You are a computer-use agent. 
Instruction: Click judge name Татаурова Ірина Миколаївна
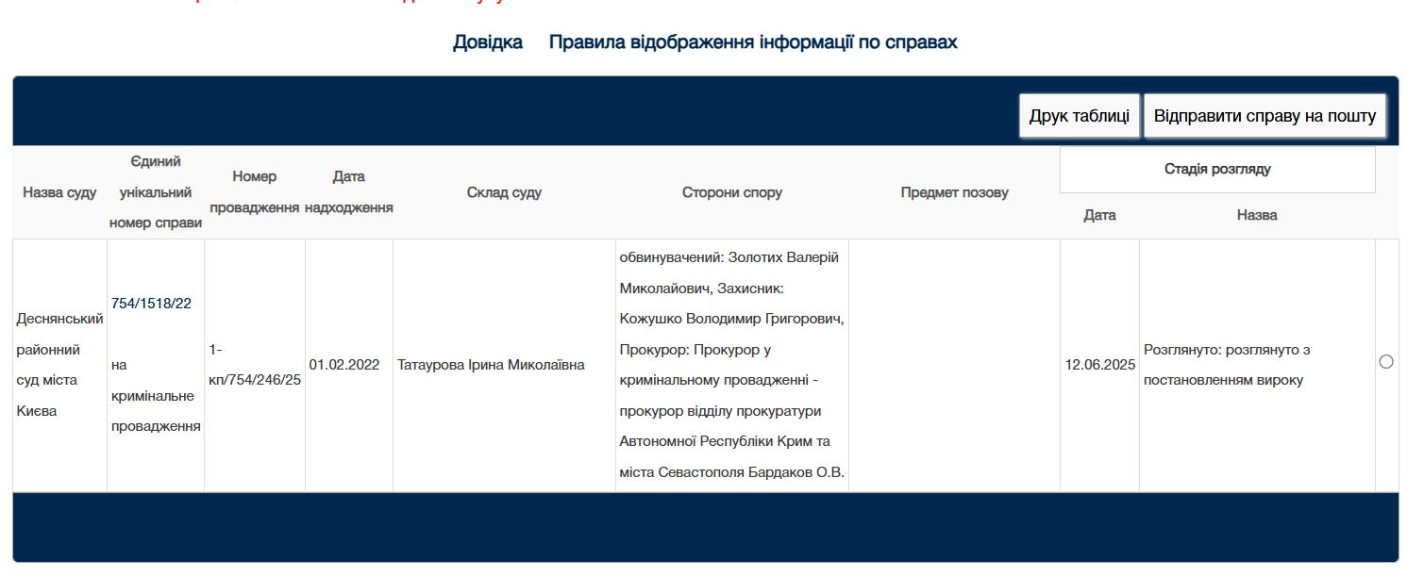point(491,365)
